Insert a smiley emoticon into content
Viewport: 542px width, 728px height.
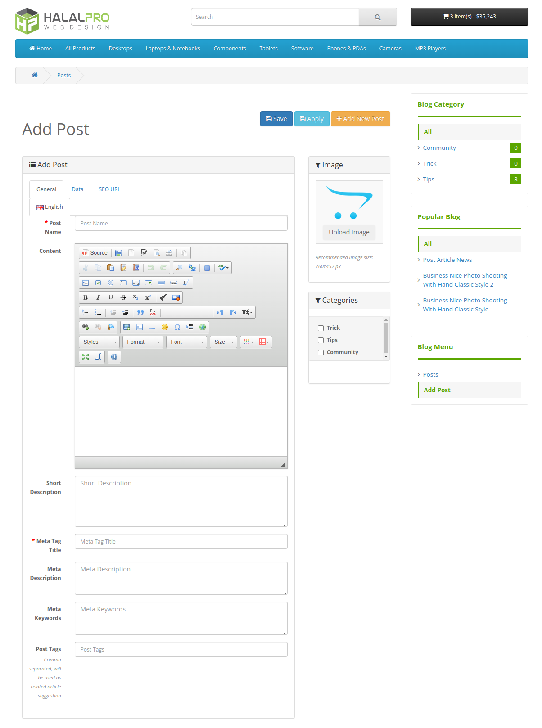[165, 327]
